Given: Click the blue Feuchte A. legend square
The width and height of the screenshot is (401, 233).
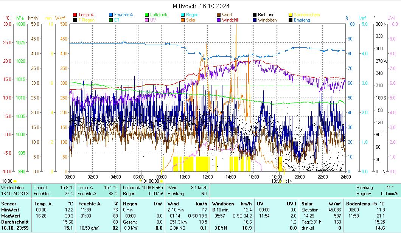Looking at the screenshot, I should [111, 15].
